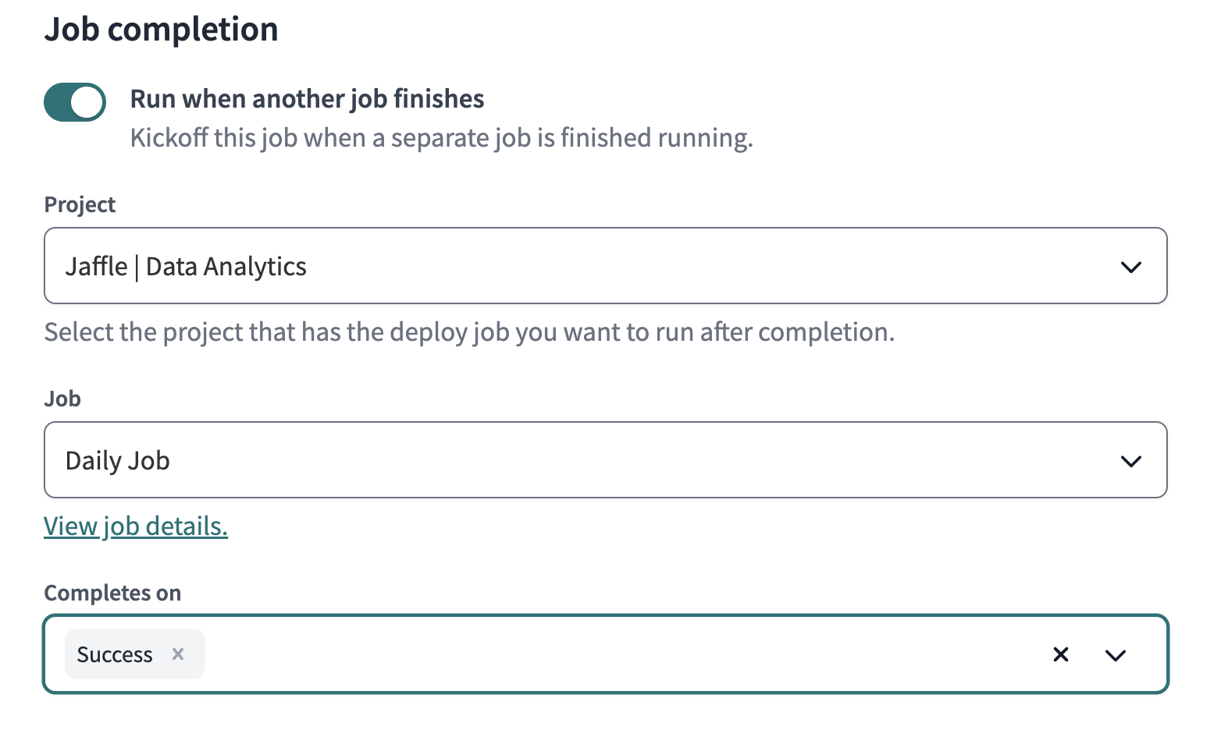Image resolution: width=1221 pixels, height=730 pixels.
Task: Click the Daily Job value text
Action: [x=118, y=461]
